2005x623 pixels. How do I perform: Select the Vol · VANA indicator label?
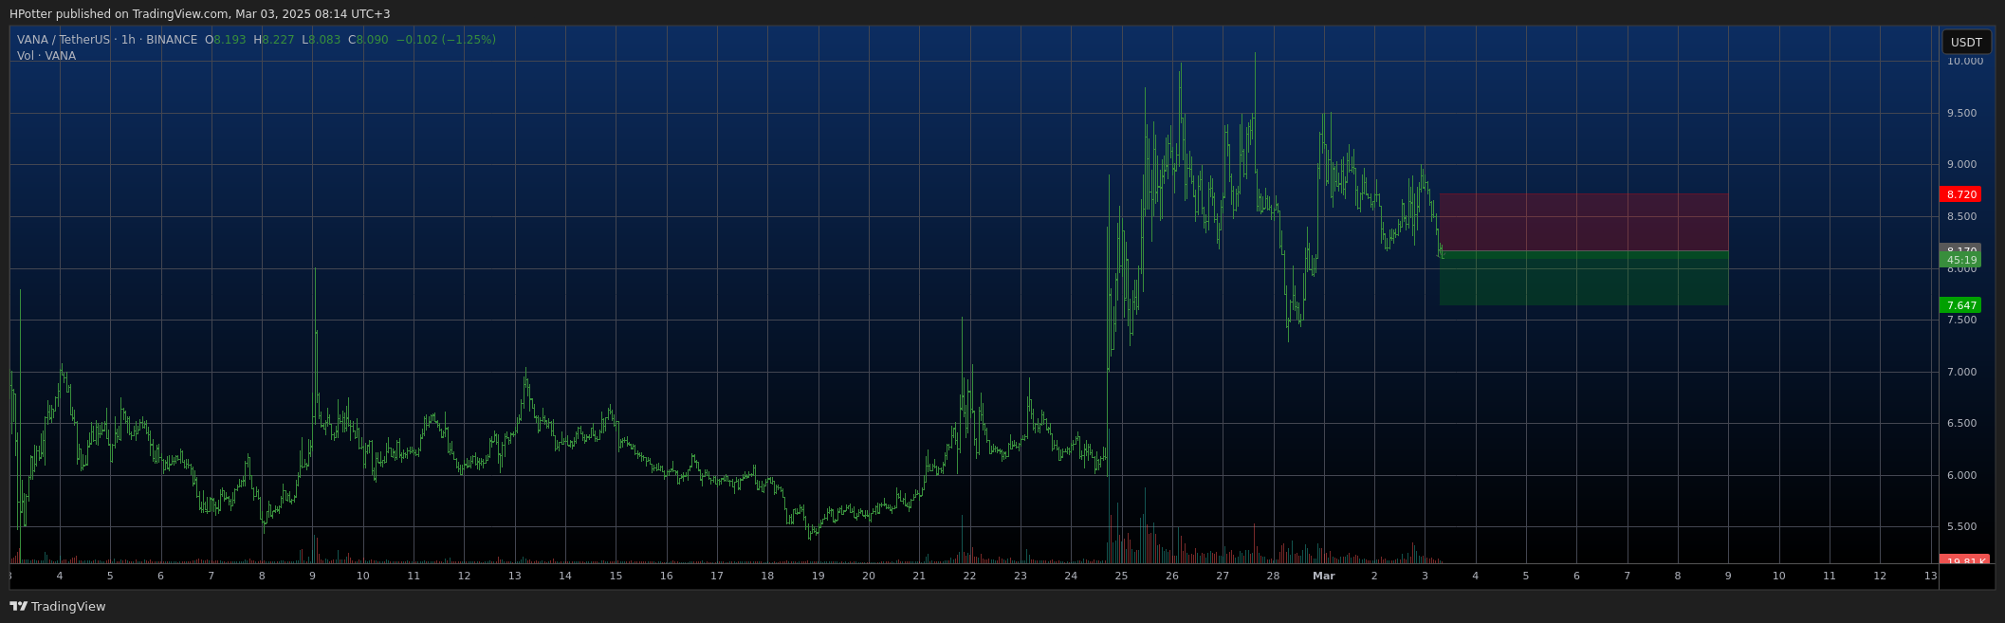pyautogui.click(x=46, y=56)
